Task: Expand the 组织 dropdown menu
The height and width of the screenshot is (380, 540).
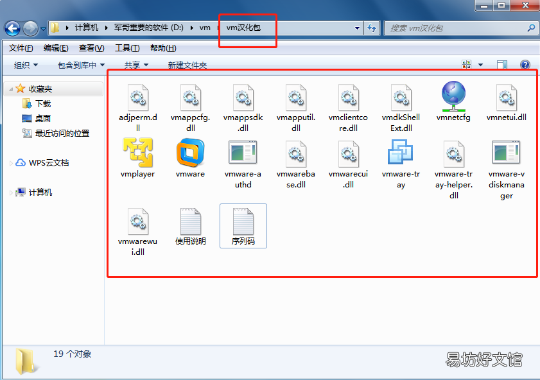Action: 26,65
